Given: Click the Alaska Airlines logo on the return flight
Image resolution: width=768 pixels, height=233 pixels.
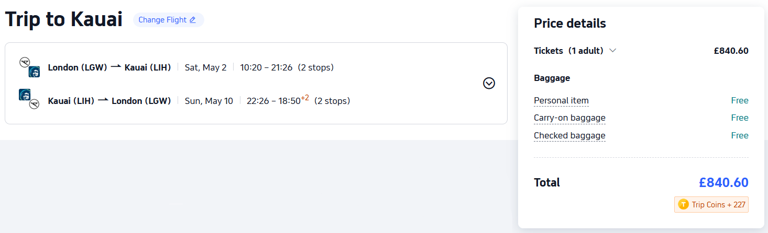Looking at the screenshot, I should point(24,95).
